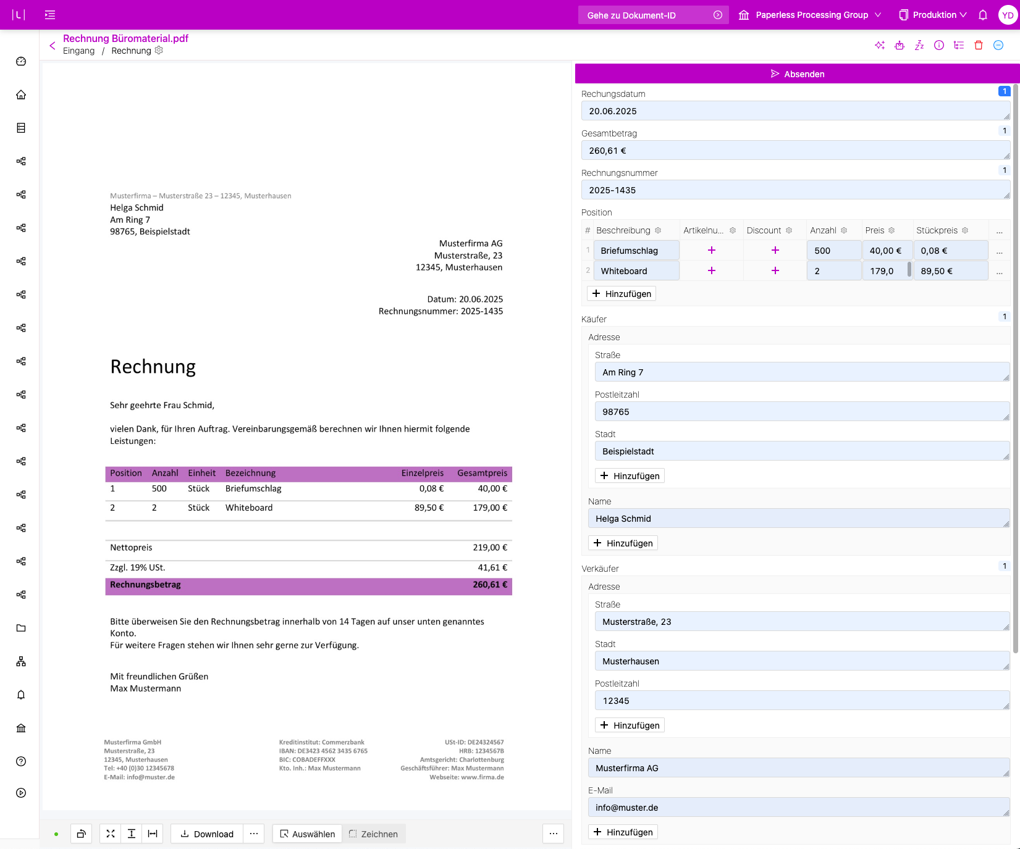Open more options next to Download
Image resolution: width=1020 pixels, height=849 pixels.
pyautogui.click(x=254, y=834)
